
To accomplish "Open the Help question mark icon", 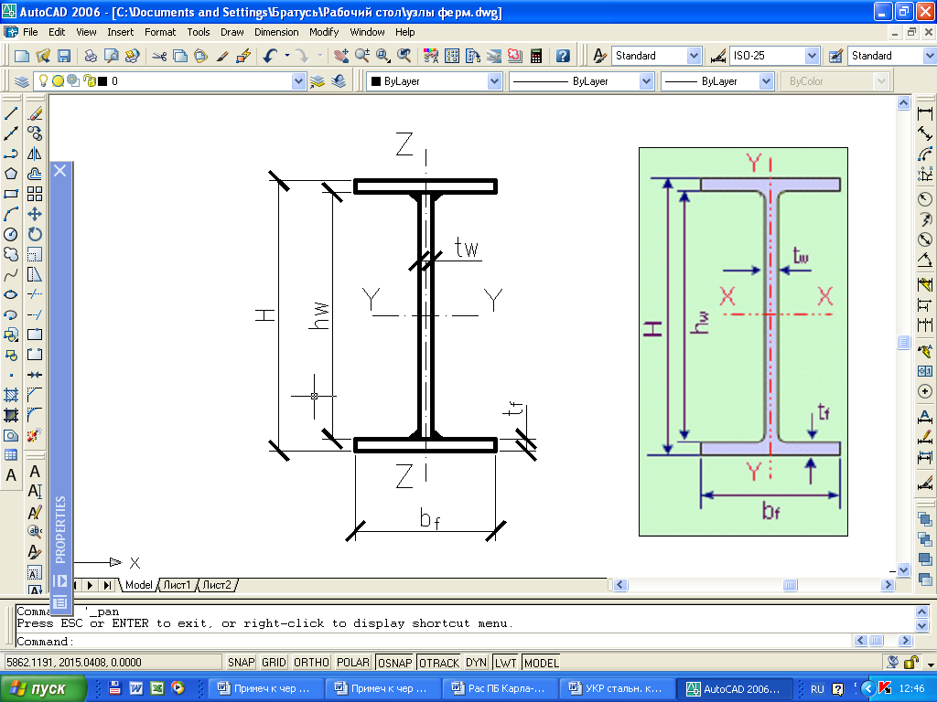I will 563,56.
